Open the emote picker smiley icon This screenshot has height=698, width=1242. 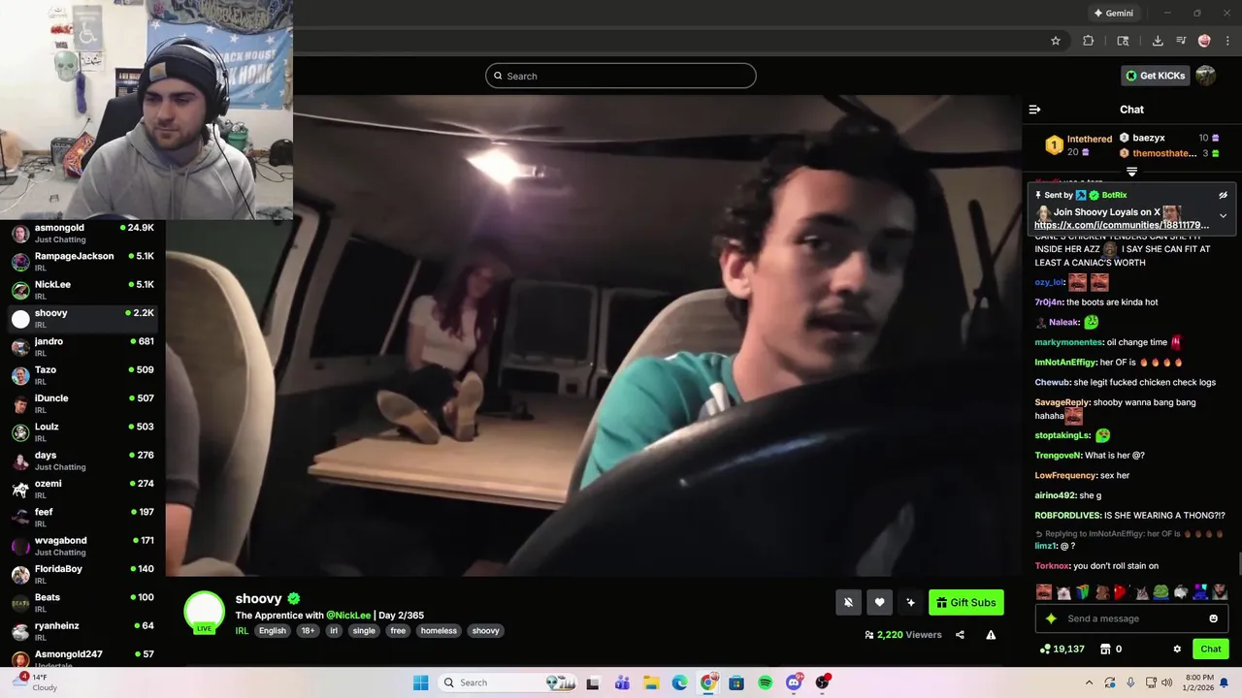1213,619
